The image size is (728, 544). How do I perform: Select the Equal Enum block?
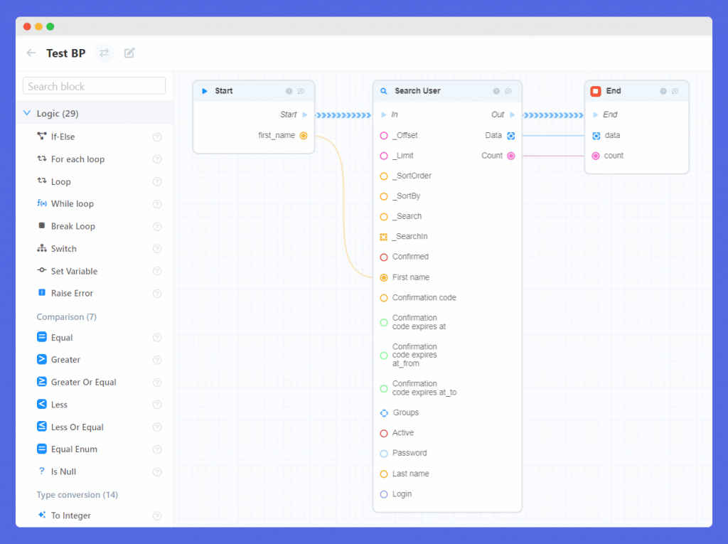(74, 449)
